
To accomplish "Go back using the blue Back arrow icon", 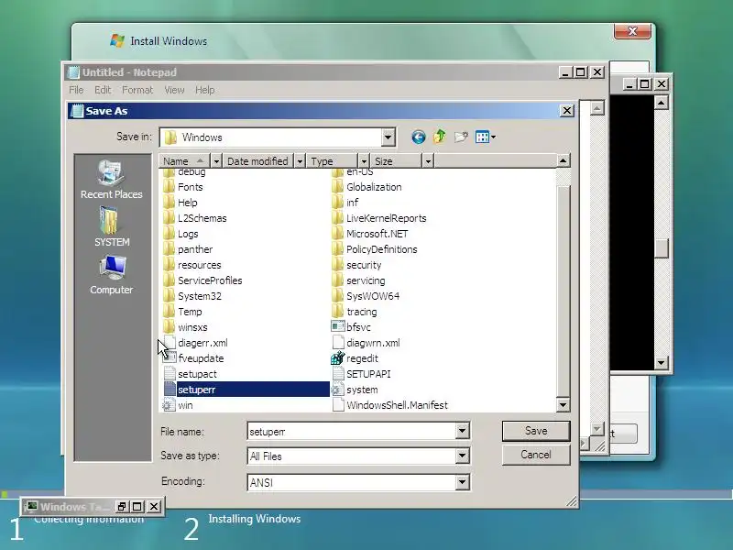I will (x=419, y=137).
